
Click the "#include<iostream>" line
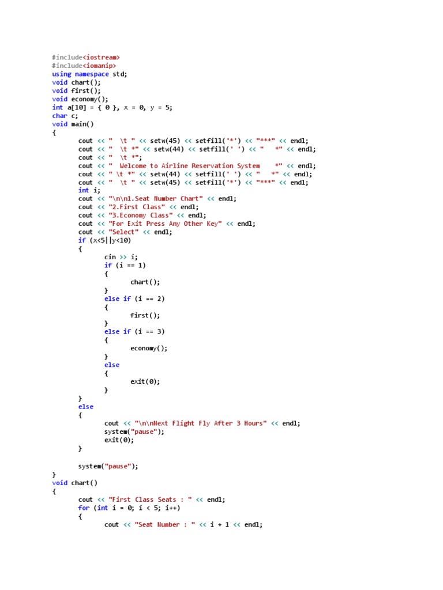coord(86,57)
